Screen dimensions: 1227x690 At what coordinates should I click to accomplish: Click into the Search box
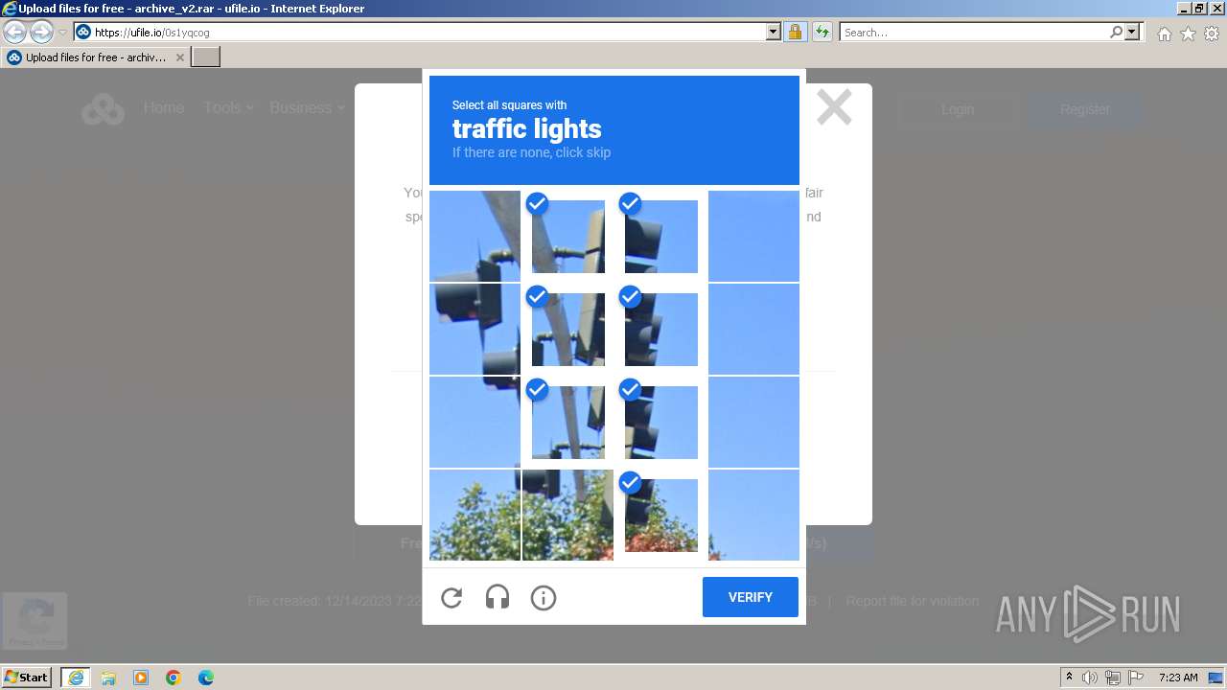tap(975, 33)
